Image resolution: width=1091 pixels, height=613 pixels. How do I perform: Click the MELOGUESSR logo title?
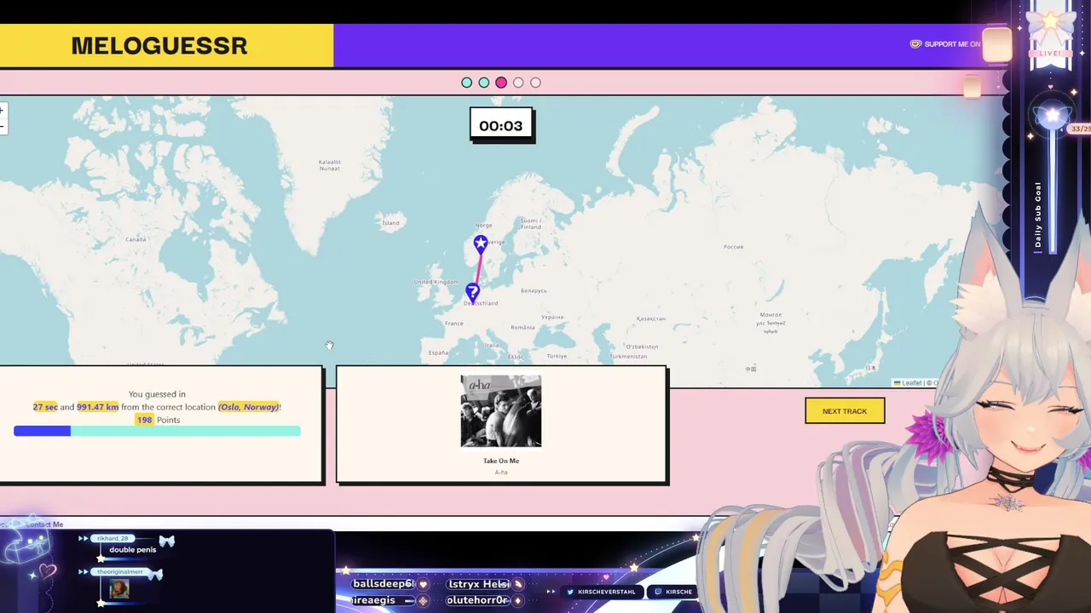point(159,46)
